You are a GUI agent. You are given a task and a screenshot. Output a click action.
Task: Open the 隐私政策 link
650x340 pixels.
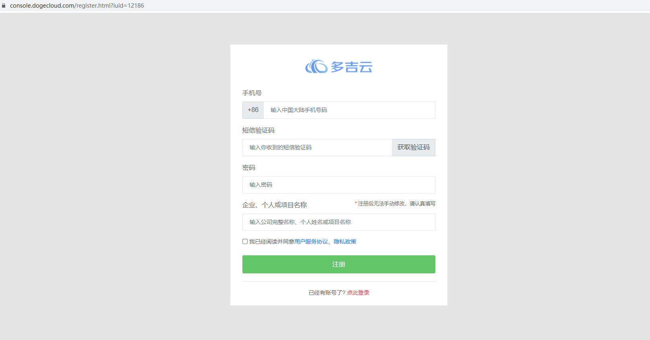coord(345,242)
